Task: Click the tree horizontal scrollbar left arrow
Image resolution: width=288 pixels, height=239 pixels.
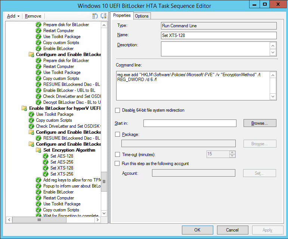Action: pos(9,220)
